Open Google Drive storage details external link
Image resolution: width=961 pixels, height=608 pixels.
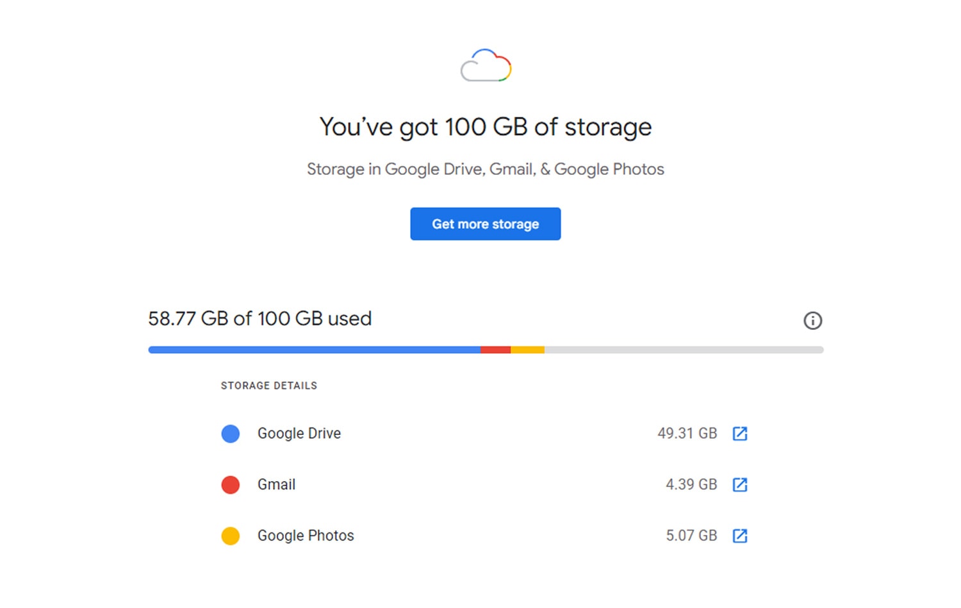pos(740,433)
